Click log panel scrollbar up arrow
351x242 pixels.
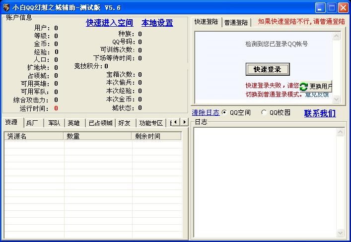(x=340, y=132)
